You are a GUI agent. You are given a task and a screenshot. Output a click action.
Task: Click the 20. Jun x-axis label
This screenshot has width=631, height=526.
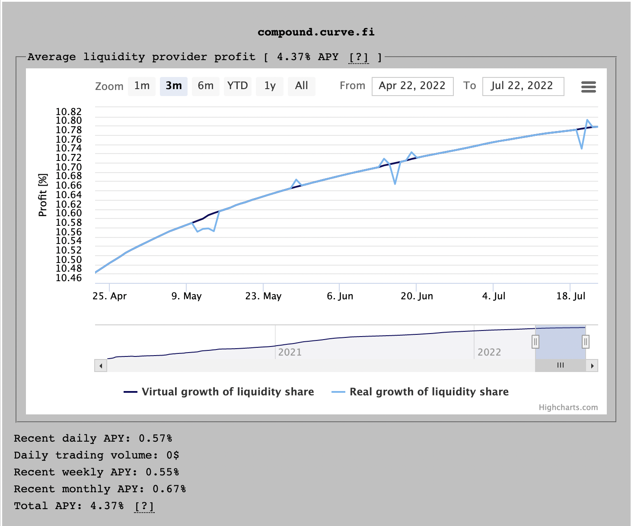(417, 296)
